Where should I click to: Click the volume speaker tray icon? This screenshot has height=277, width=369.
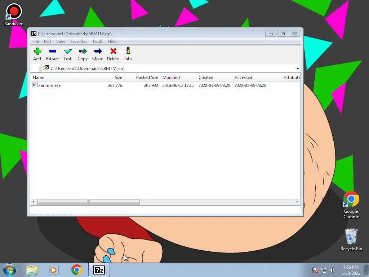click(332, 270)
